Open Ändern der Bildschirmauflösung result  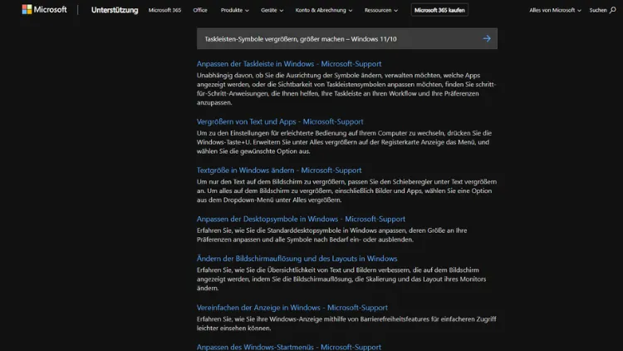[297, 259]
